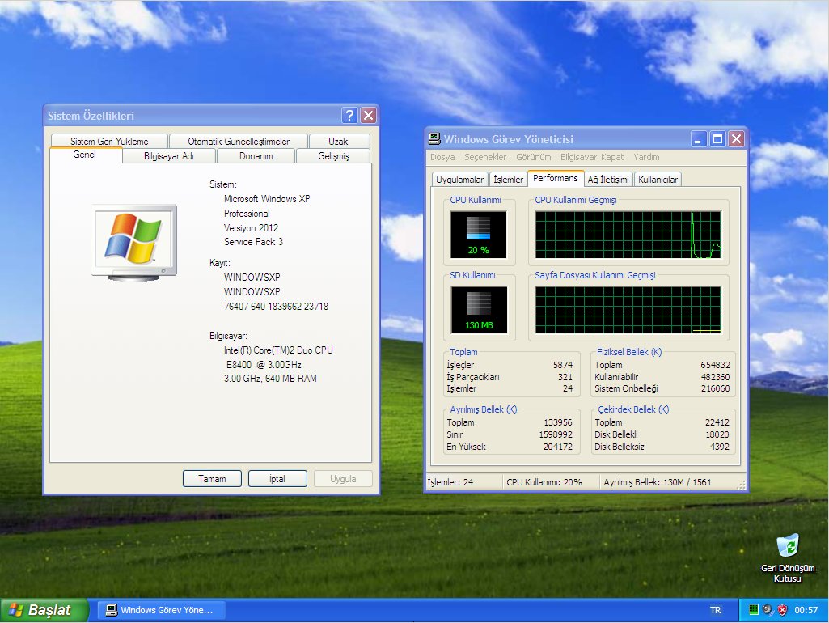The width and height of the screenshot is (829, 623).
Task: Click the Sistem Önbelleği value 216060
Action: 715,388
